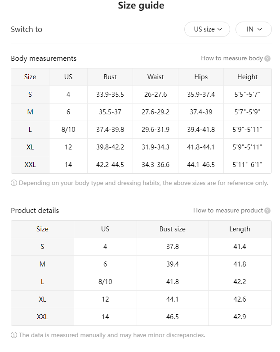Click the info icon before the measured manually note
Screen dimensions: 280x352
[14, 335]
